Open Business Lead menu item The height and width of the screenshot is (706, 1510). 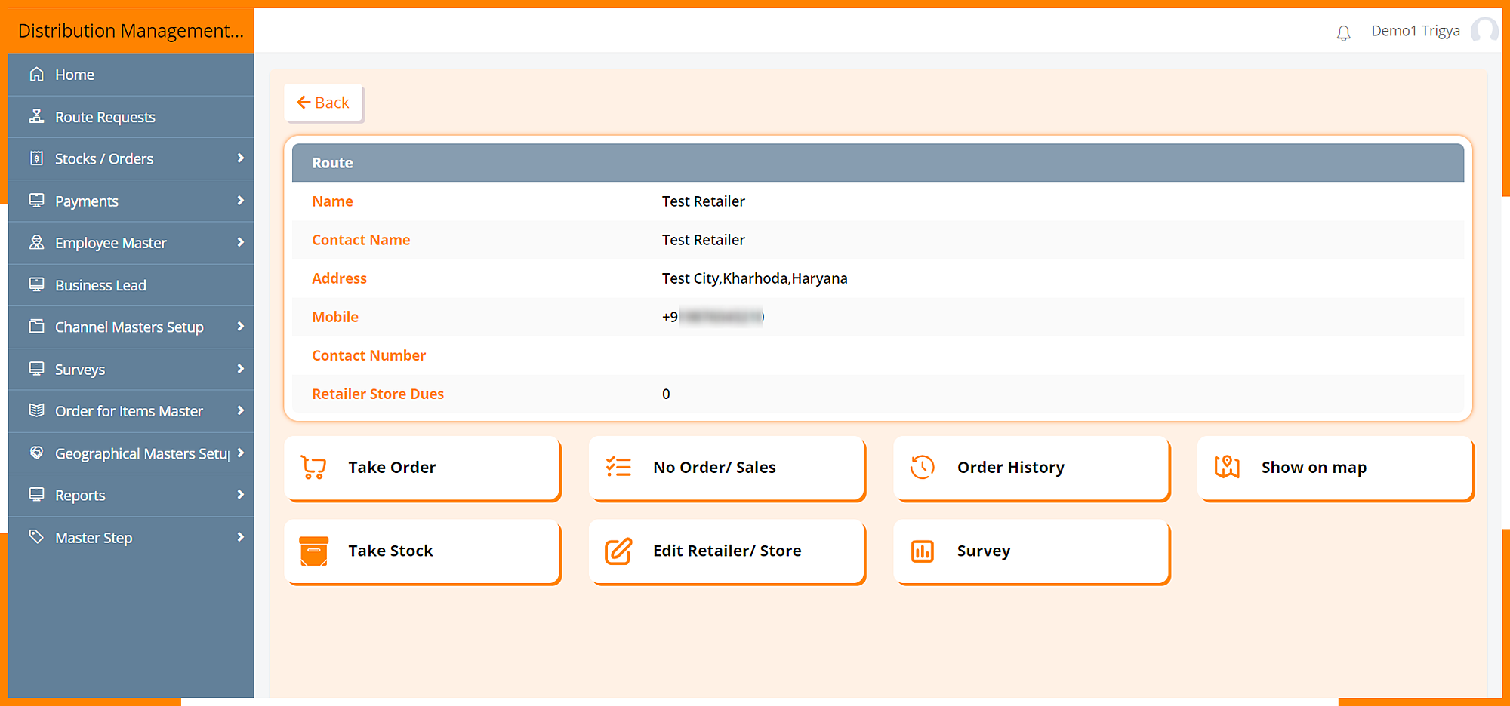tap(100, 285)
